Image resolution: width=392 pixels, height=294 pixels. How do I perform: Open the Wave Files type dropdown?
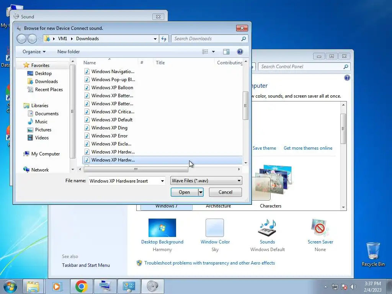[x=206, y=181]
